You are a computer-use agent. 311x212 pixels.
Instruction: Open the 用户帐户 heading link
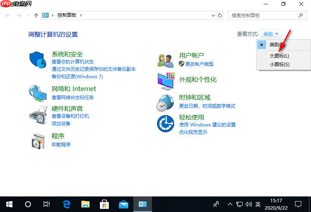point(191,55)
